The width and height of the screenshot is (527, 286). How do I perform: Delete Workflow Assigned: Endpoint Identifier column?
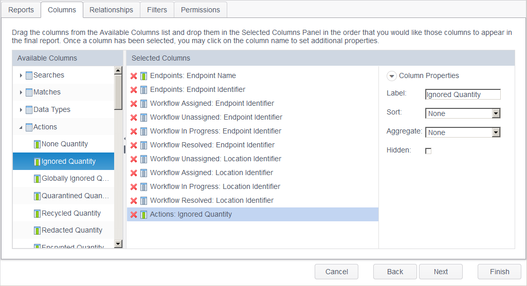click(x=134, y=104)
